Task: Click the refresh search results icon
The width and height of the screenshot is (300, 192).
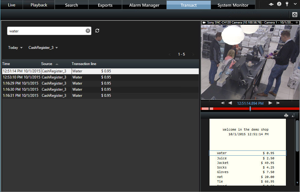Action: coord(97,31)
